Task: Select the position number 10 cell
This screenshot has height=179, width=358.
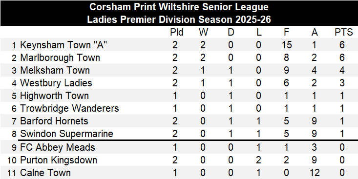Action: point(12,160)
